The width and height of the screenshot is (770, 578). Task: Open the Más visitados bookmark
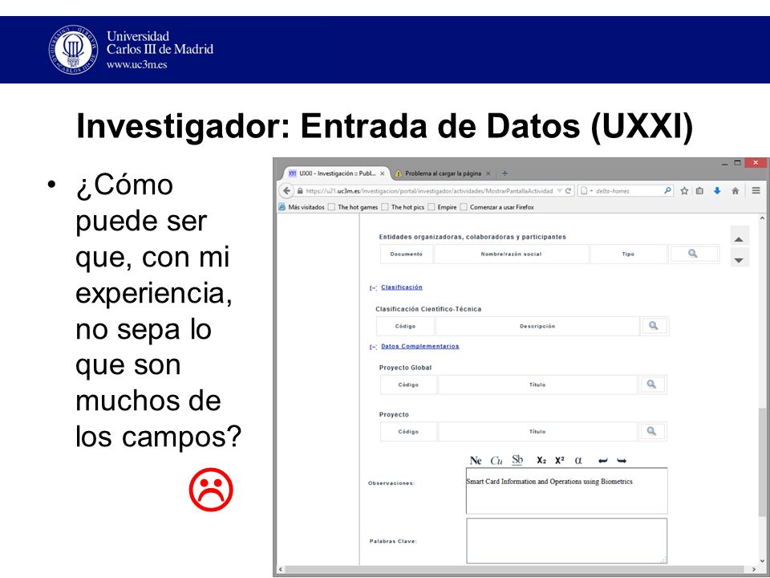[302, 207]
